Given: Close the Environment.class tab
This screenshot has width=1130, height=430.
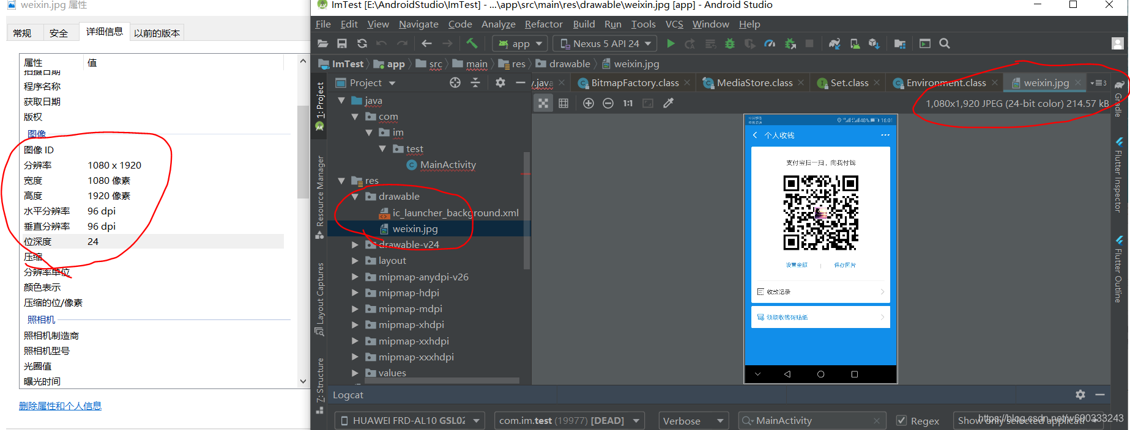Looking at the screenshot, I should coord(995,82).
